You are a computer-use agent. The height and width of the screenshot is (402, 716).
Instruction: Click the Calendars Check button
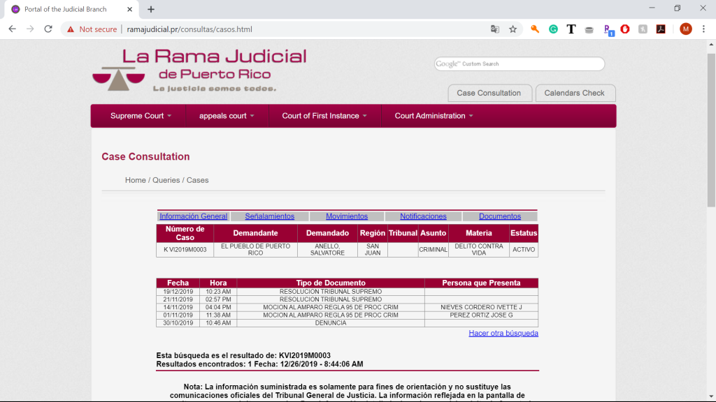[574, 93]
